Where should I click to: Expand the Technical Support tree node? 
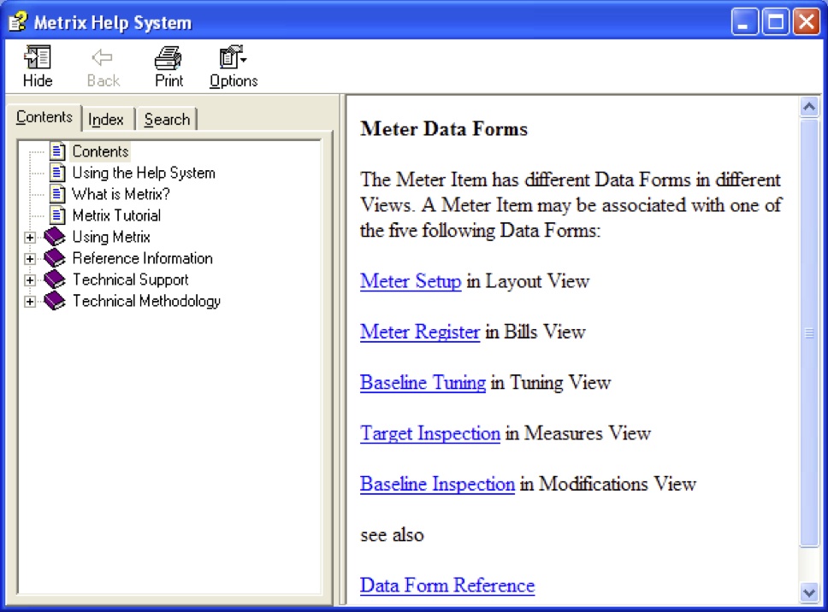[30, 280]
